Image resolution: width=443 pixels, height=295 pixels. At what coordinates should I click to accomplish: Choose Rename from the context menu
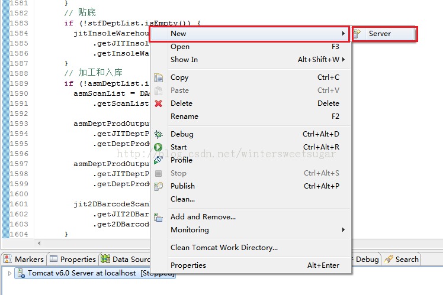coord(184,116)
